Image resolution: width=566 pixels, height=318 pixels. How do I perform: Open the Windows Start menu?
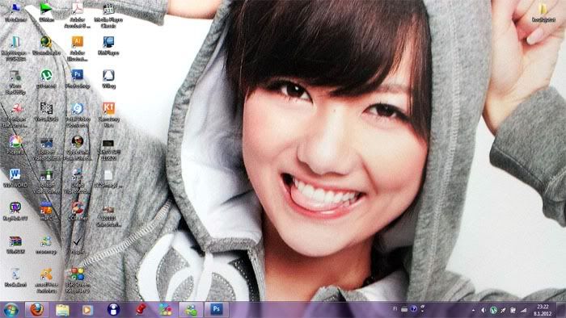[11, 310]
